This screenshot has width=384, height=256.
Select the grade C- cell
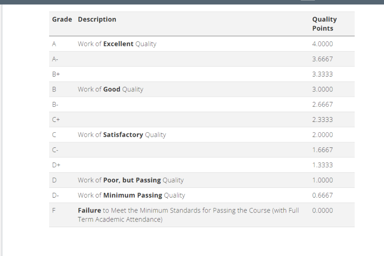point(55,150)
